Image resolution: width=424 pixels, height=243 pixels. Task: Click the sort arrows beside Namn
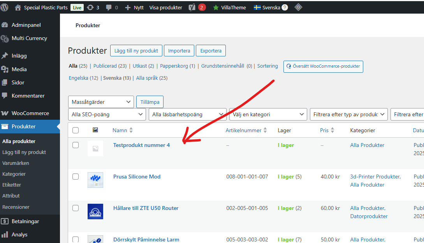pos(131,130)
